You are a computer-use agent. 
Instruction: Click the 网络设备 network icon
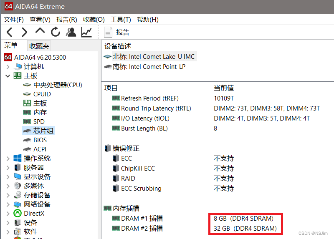[x=18, y=204]
